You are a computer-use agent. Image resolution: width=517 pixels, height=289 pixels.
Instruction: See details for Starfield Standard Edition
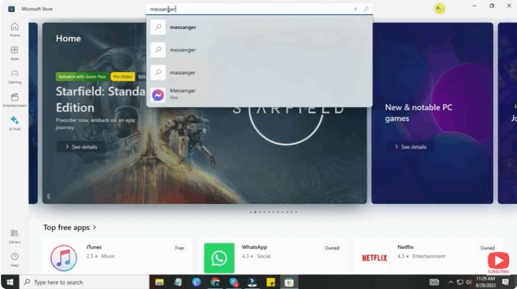tap(81, 147)
